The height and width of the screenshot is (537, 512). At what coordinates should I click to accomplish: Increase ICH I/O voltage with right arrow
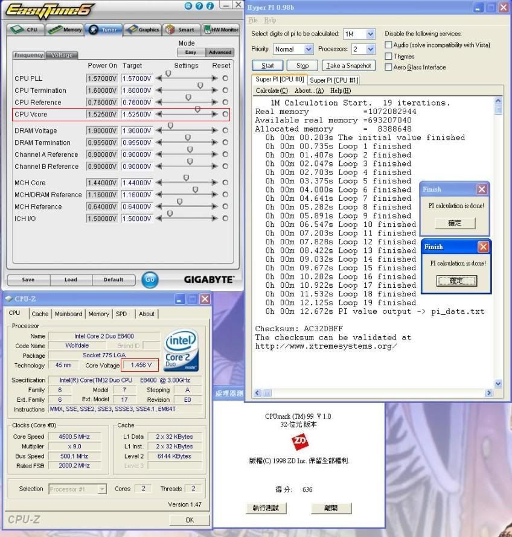pyautogui.click(x=215, y=218)
